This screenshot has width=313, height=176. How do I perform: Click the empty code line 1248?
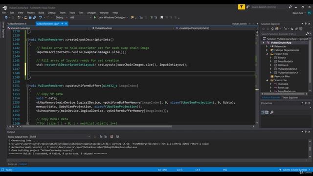point(142,73)
